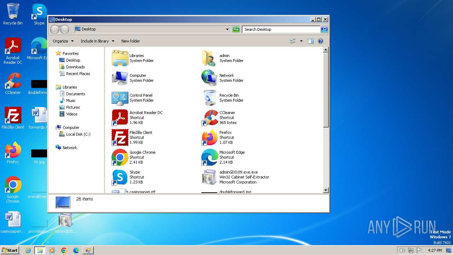The width and height of the screenshot is (453, 255).
Task: Select Skype shortcut in Explorer list
Action: [x=120, y=177]
